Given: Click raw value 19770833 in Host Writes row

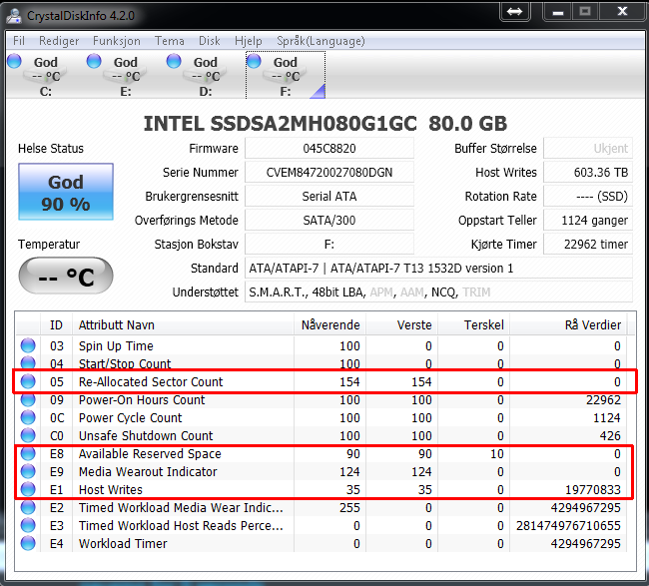Looking at the screenshot, I should tap(593, 489).
